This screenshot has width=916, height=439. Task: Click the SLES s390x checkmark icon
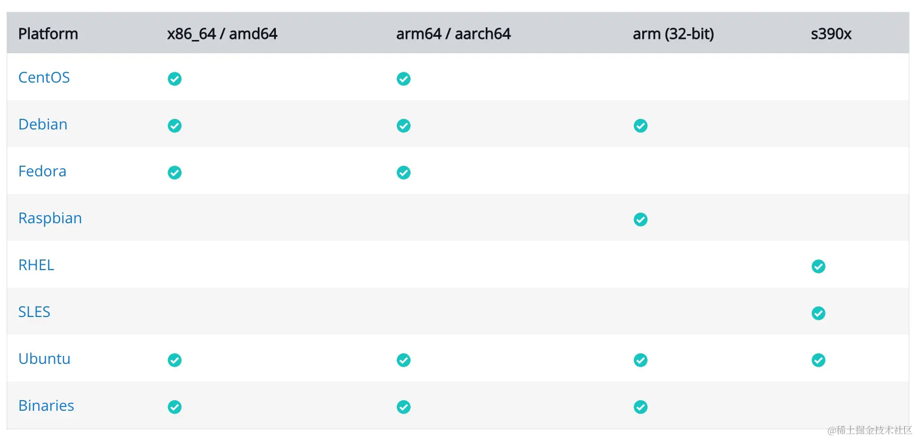(x=819, y=313)
